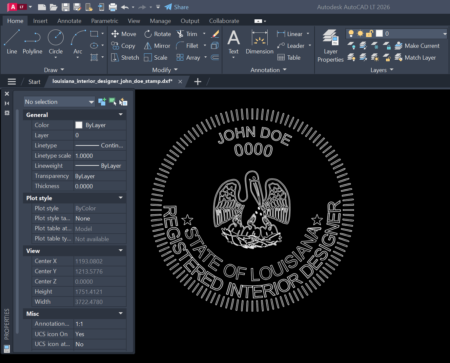Open the Manage ribbon tab
Viewport: 450px width, 363px height.
[160, 21]
